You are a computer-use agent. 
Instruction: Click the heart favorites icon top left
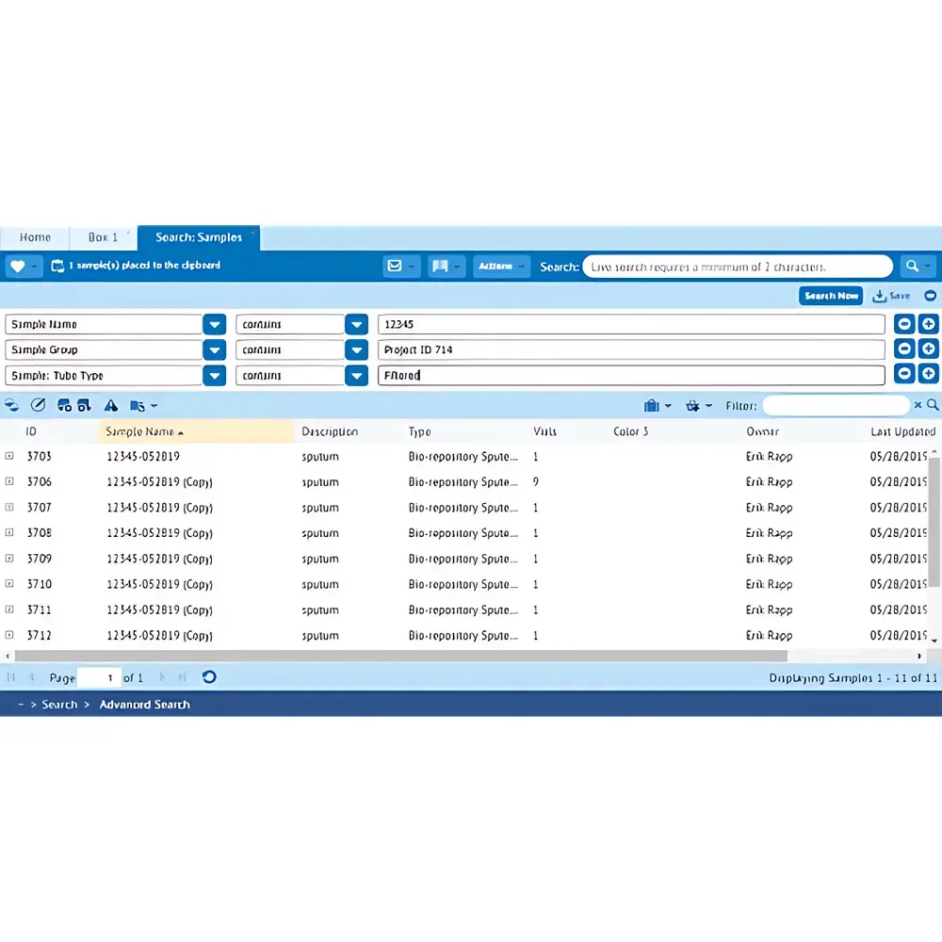coord(19,266)
